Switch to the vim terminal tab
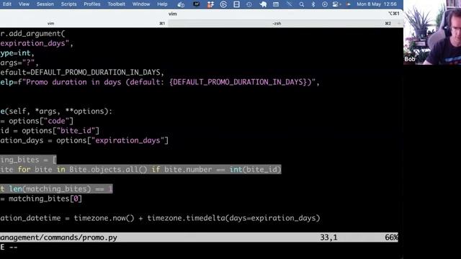This screenshot has height=259, width=461. click(x=84, y=23)
